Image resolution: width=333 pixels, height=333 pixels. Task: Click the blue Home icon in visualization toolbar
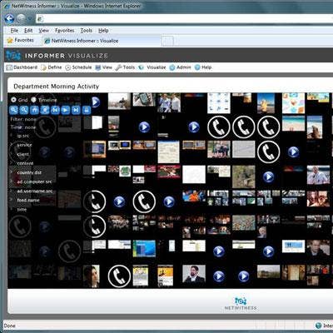34,110
